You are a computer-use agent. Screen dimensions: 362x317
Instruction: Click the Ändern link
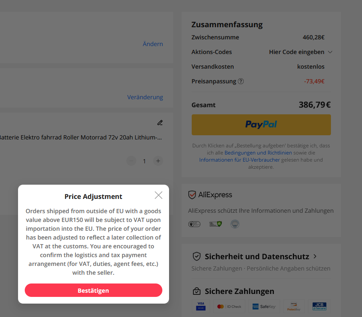pos(153,44)
